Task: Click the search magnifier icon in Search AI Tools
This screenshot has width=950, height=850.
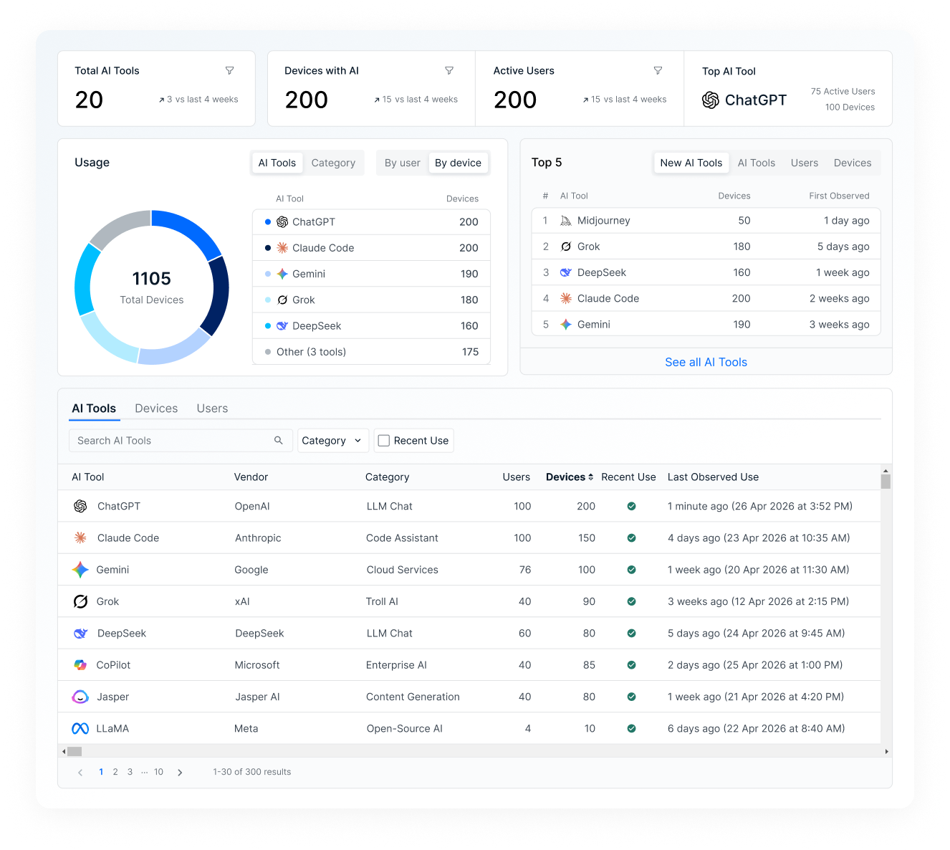Action: point(279,440)
